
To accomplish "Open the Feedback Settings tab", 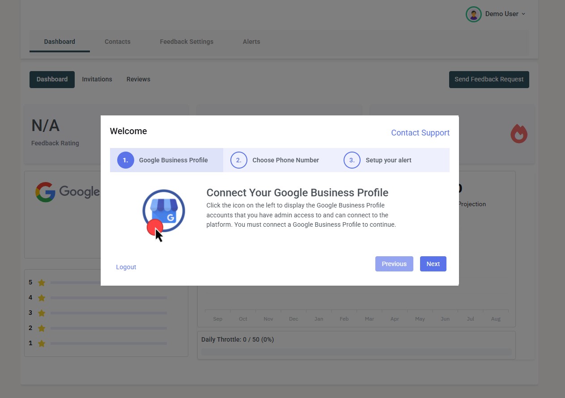I will point(187,42).
